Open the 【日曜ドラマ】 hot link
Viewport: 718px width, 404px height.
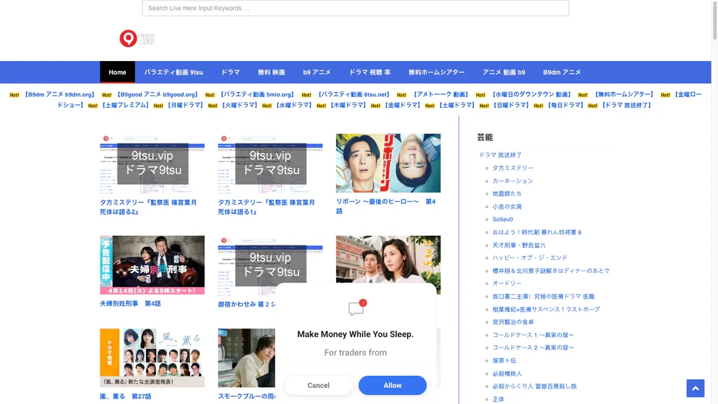click(x=511, y=105)
